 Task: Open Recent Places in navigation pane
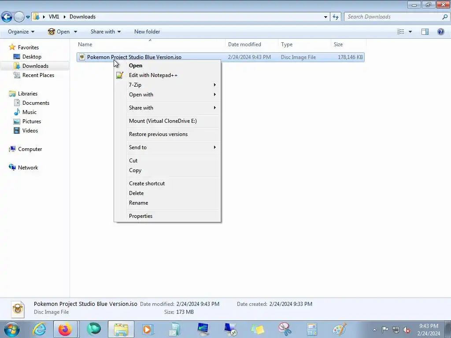38,75
